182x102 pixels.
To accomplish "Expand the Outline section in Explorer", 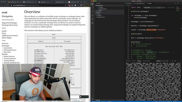I will [109, 100].
